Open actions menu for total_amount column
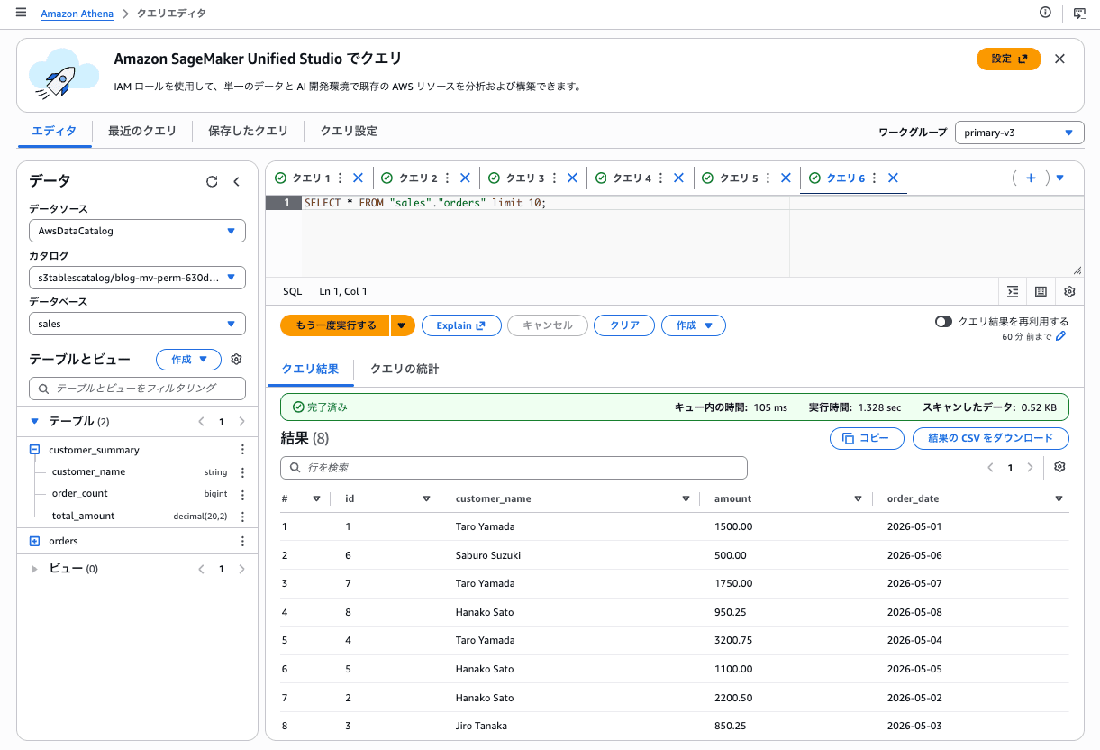Viewport: 1100px width, 750px height. pyautogui.click(x=242, y=517)
